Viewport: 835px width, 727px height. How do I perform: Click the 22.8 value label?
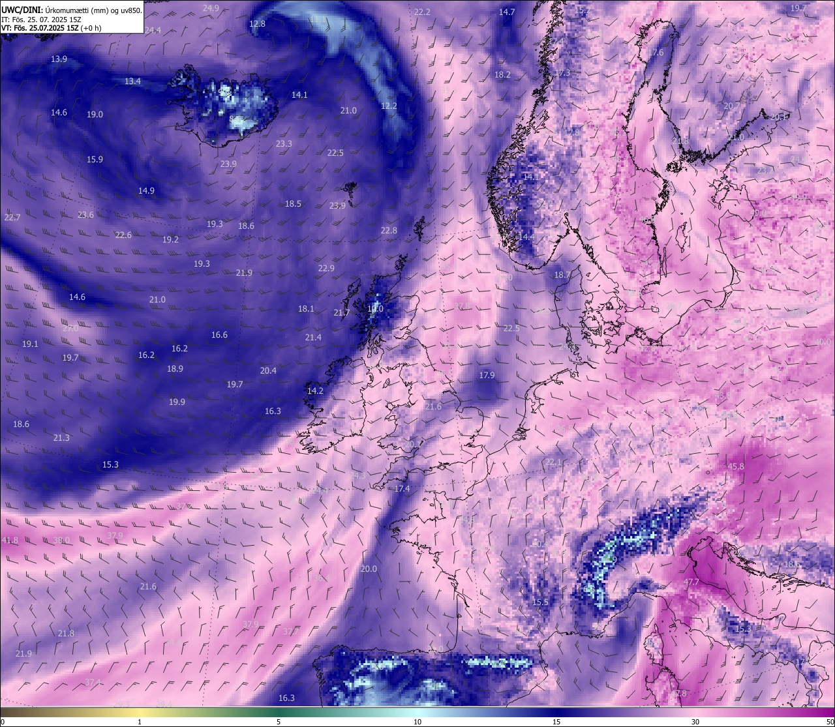pyautogui.click(x=389, y=230)
